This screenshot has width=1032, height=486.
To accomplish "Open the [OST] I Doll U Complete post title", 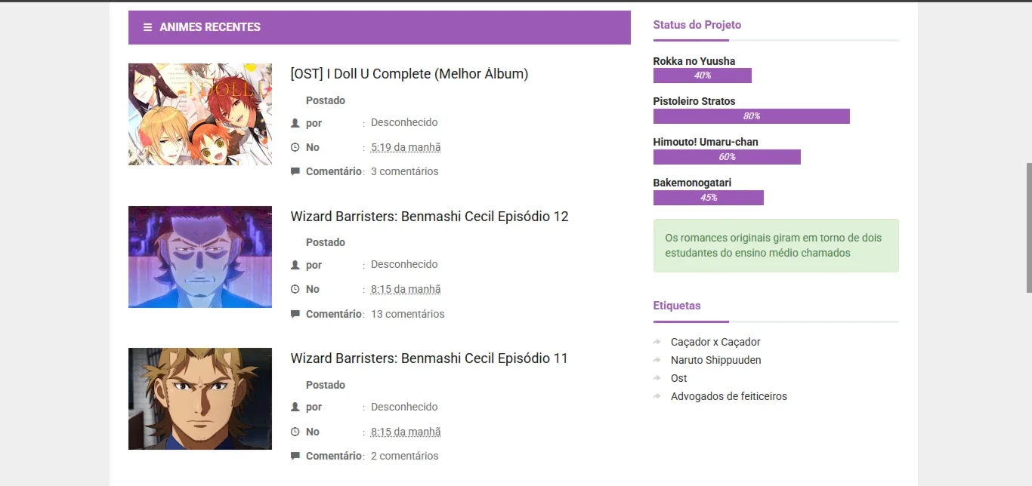I will [x=409, y=74].
